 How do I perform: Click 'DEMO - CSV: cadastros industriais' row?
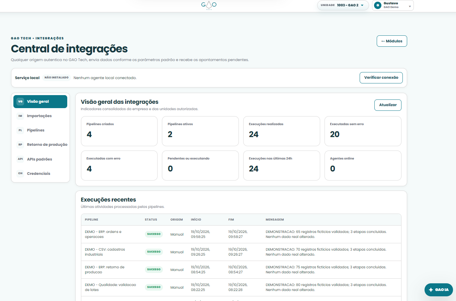[x=241, y=252]
